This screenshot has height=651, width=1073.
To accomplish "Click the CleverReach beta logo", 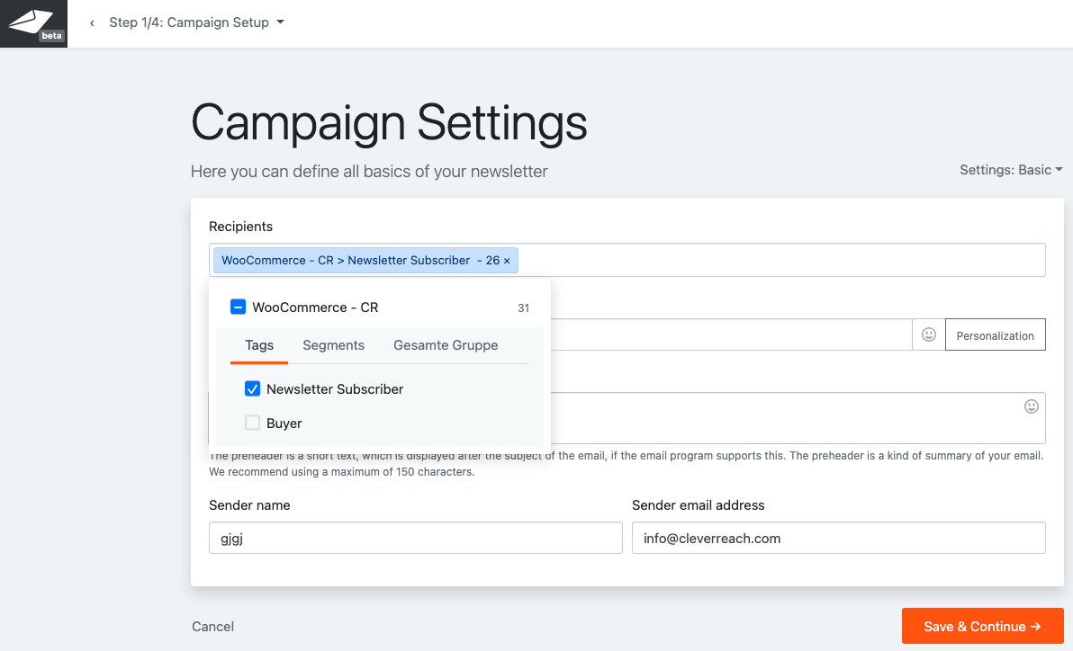I will (x=33, y=24).
